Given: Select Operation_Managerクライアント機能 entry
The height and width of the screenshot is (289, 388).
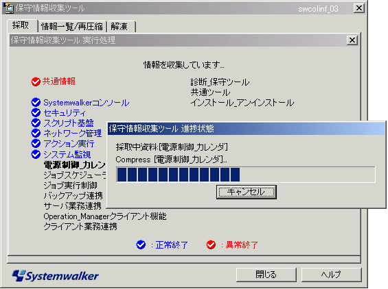Looking at the screenshot, I should (105, 216).
